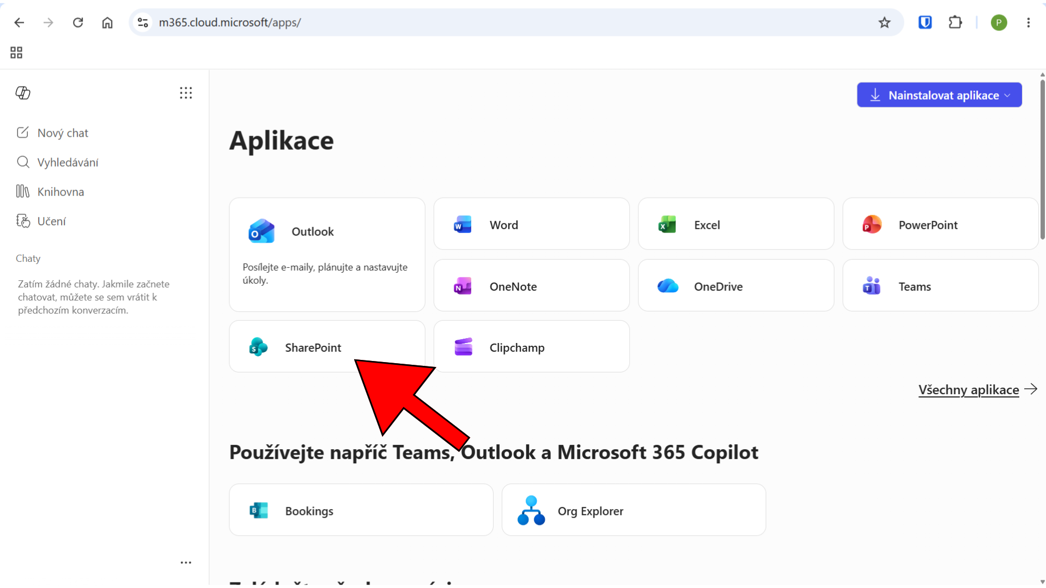Bookmark this page with the star icon
1046x588 pixels.
tap(884, 22)
